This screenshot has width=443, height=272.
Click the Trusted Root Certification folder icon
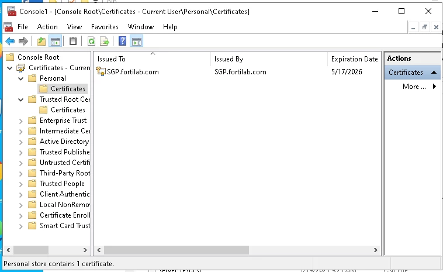(32, 99)
